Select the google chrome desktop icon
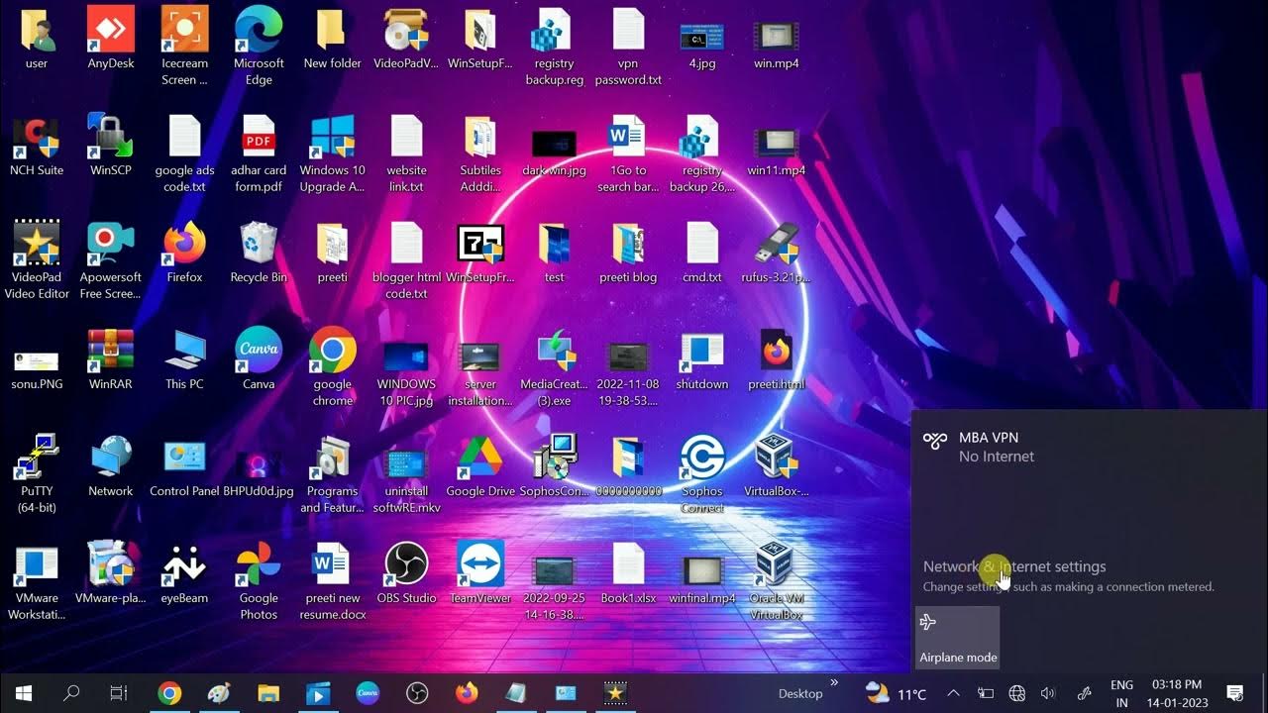The image size is (1268, 713). (x=333, y=366)
